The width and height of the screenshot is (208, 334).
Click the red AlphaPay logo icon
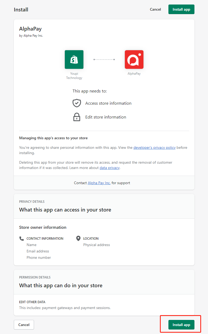[134, 60]
